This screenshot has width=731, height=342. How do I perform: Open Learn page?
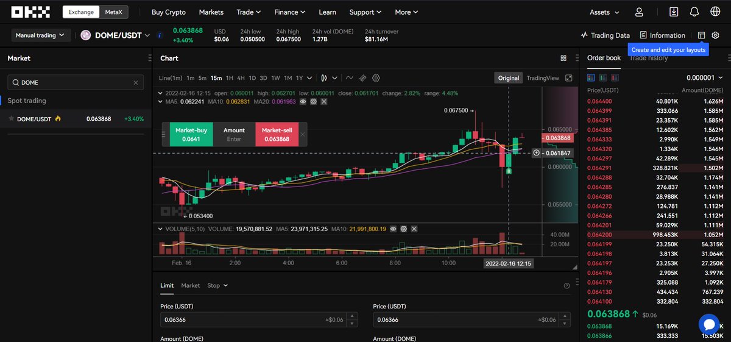coord(327,12)
